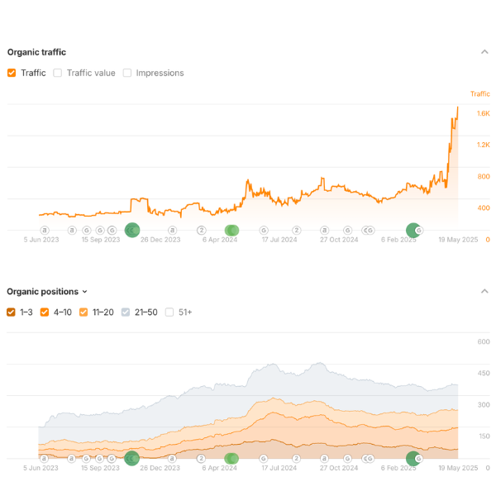
Task: Enable the Traffic value checkbox
Action: tap(58, 73)
